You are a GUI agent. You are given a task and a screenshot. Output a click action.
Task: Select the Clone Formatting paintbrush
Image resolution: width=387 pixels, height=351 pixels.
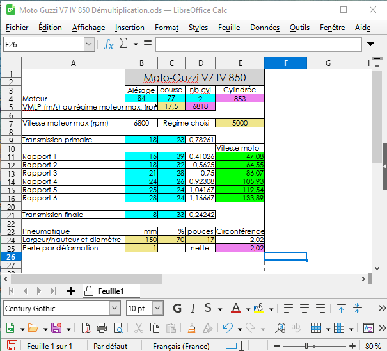(191, 329)
